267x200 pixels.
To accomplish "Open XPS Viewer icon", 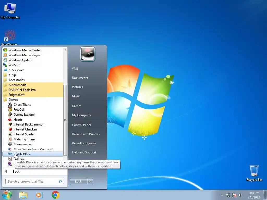I will pyautogui.click(x=5, y=70).
